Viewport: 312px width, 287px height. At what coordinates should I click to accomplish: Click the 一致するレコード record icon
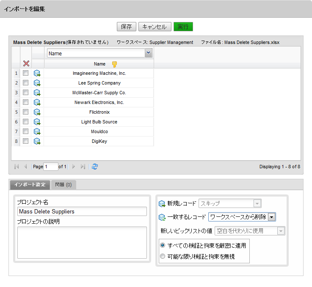coord(162,217)
